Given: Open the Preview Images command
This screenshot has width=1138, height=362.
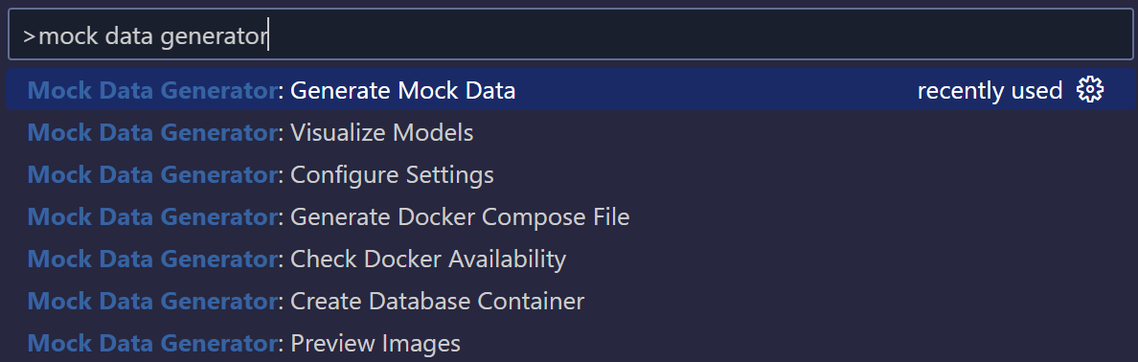Looking at the screenshot, I should (571, 343).
